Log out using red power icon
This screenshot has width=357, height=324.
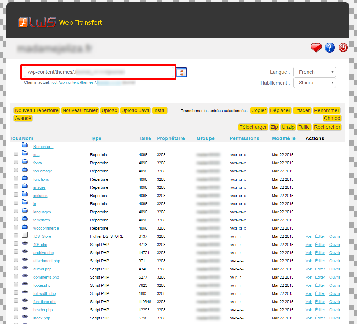[343, 48]
